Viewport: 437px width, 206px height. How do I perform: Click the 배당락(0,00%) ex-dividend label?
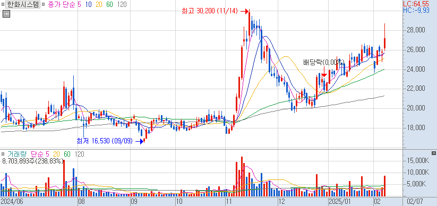pyautogui.click(x=323, y=62)
